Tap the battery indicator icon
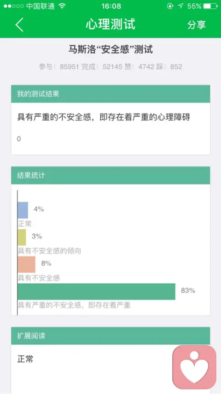This screenshot has height=394, width=221. point(210,6)
